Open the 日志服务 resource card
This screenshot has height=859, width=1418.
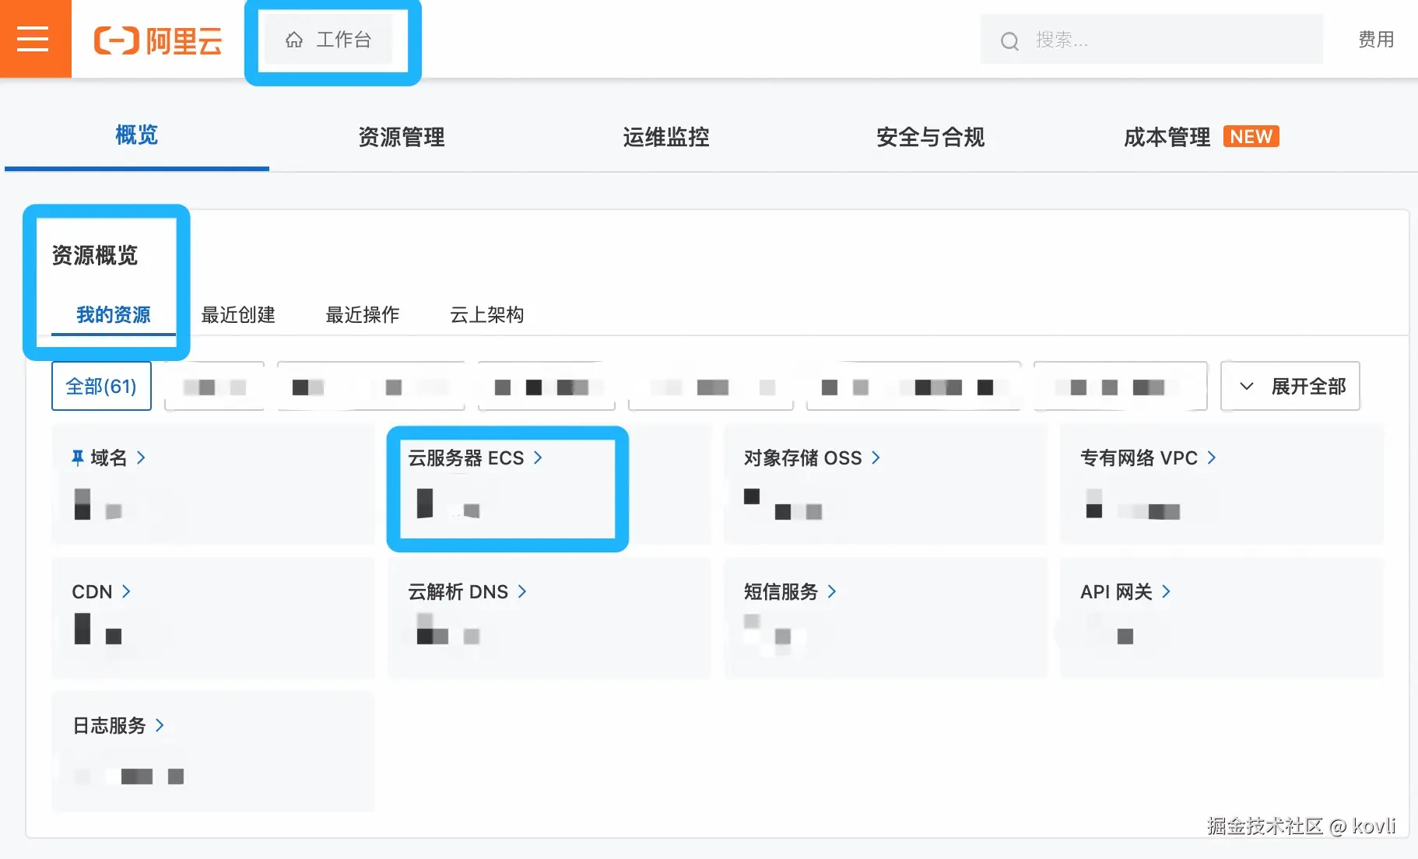pyautogui.click(x=212, y=751)
